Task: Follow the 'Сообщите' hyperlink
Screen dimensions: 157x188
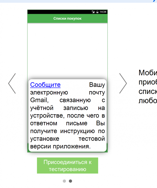Action: coord(45,85)
